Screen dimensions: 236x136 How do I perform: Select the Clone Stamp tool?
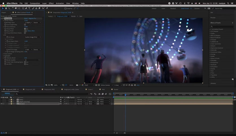click(x=36, y=8)
